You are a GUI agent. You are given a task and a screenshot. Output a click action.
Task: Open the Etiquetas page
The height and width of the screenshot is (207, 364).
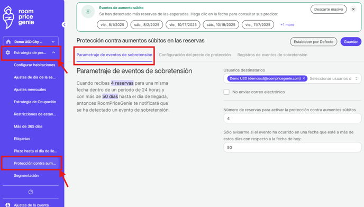click(x=22, y=139)
